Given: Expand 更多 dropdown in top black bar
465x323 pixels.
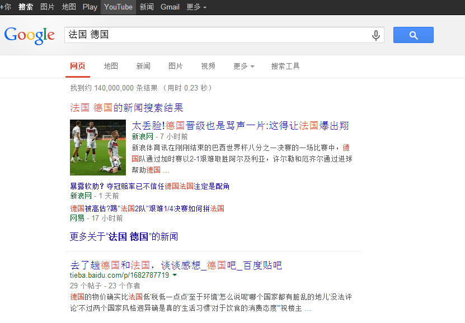Looking at the screenshot, I should tap(196, 7).
